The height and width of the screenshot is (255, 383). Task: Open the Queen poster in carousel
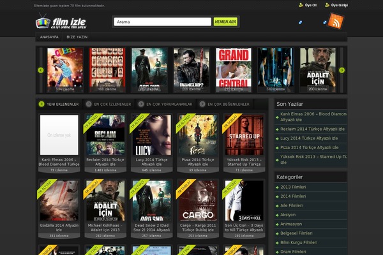tap(65, 69)
